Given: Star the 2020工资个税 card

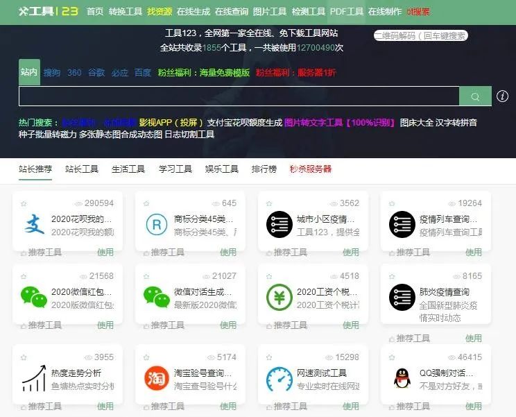Looking at the screenshot, I should [x=269, y=276].
